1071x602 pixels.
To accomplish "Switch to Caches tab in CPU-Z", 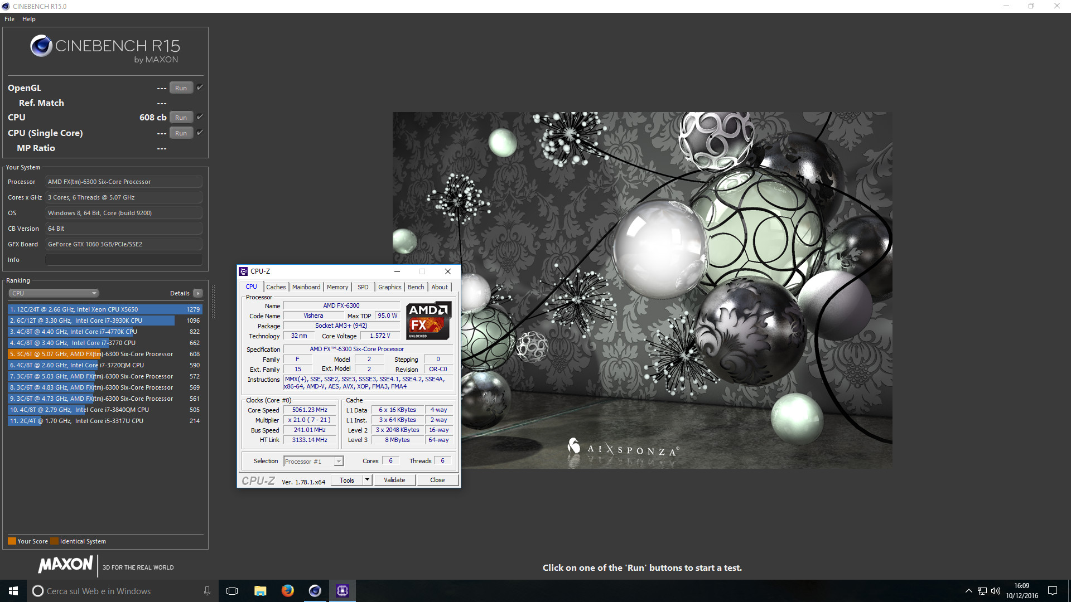I will [x=276, y=287].
